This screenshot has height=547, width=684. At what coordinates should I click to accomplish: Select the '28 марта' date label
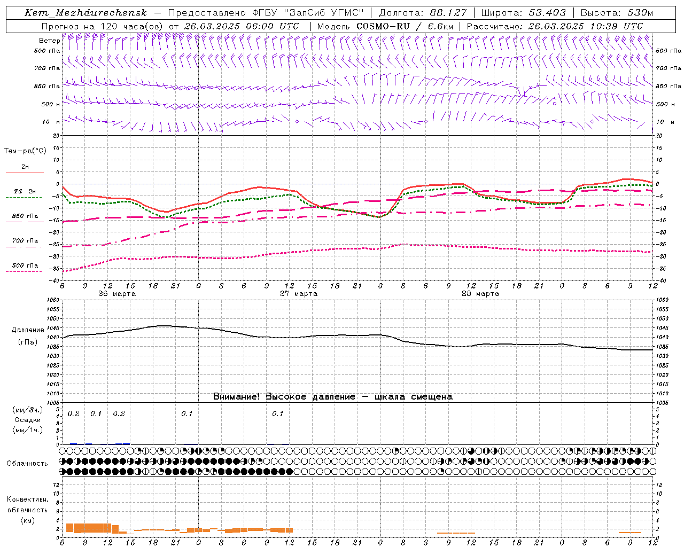pyautogui.click(x=480, y=293)
